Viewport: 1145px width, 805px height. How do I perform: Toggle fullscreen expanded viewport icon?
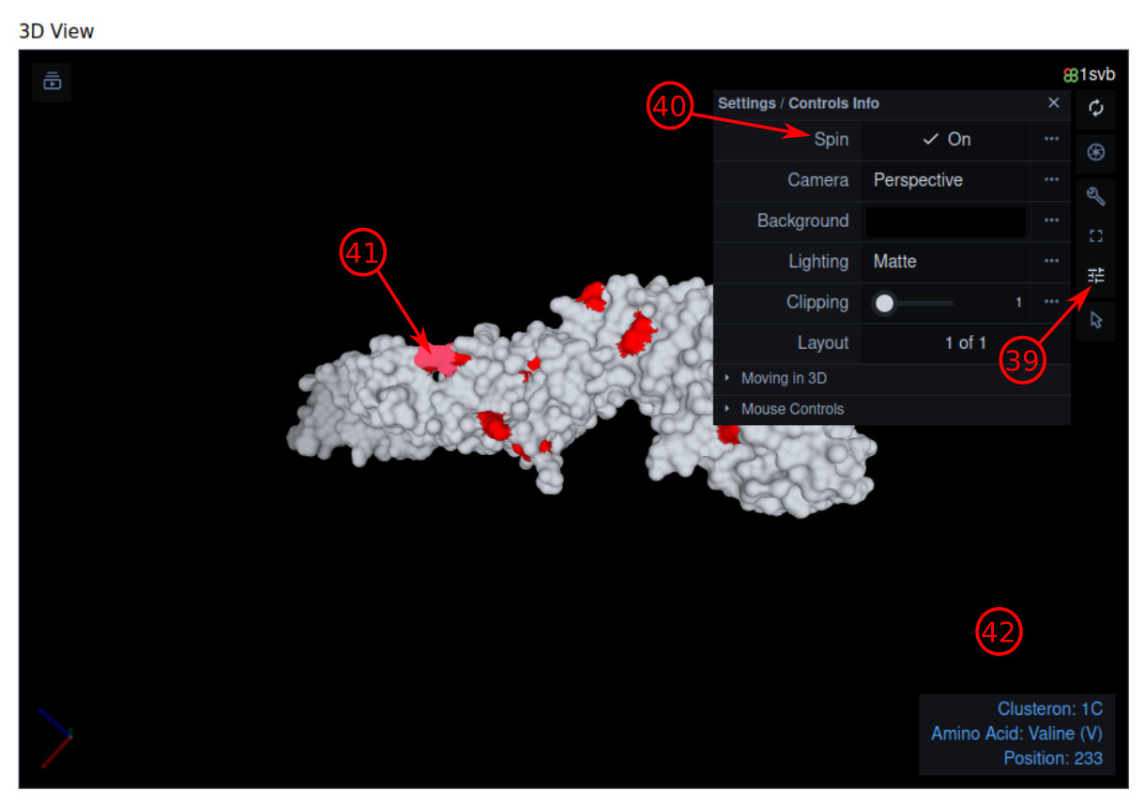[1096, 235]
